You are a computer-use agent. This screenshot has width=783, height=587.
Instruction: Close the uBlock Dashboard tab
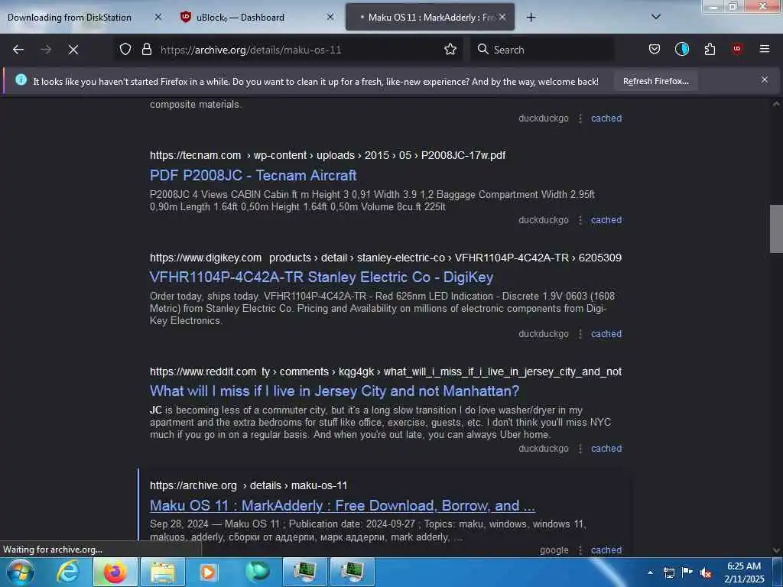tap(330, 17)
